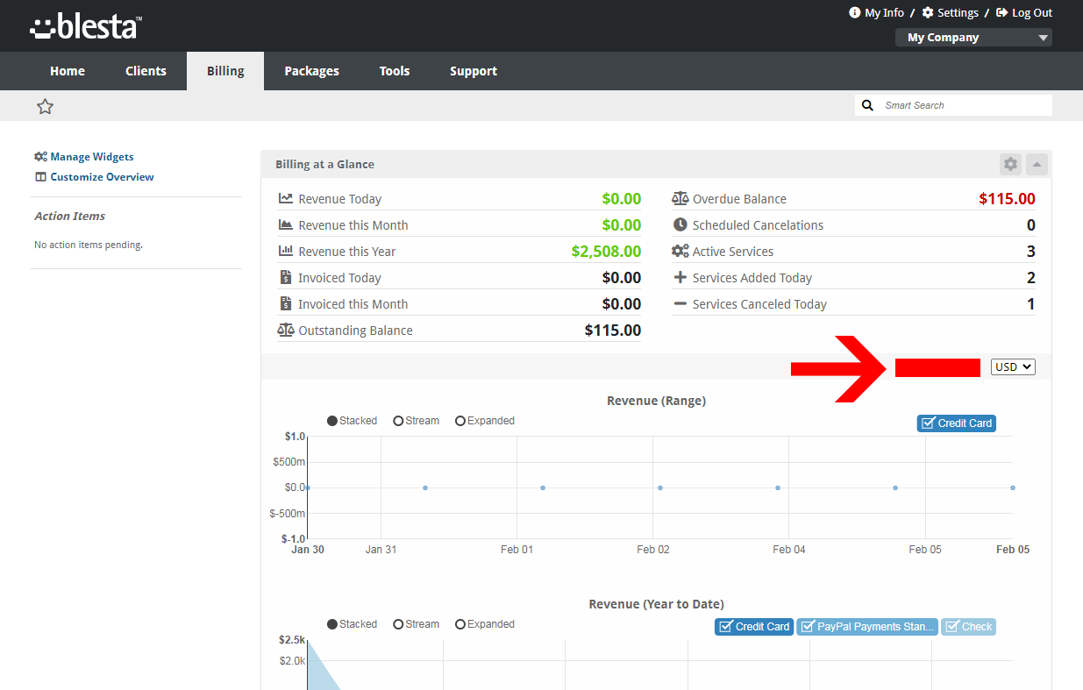Screen dimensions: 1083x690
Task: Click the Blesta logo
Action: (x=86, y=26)
